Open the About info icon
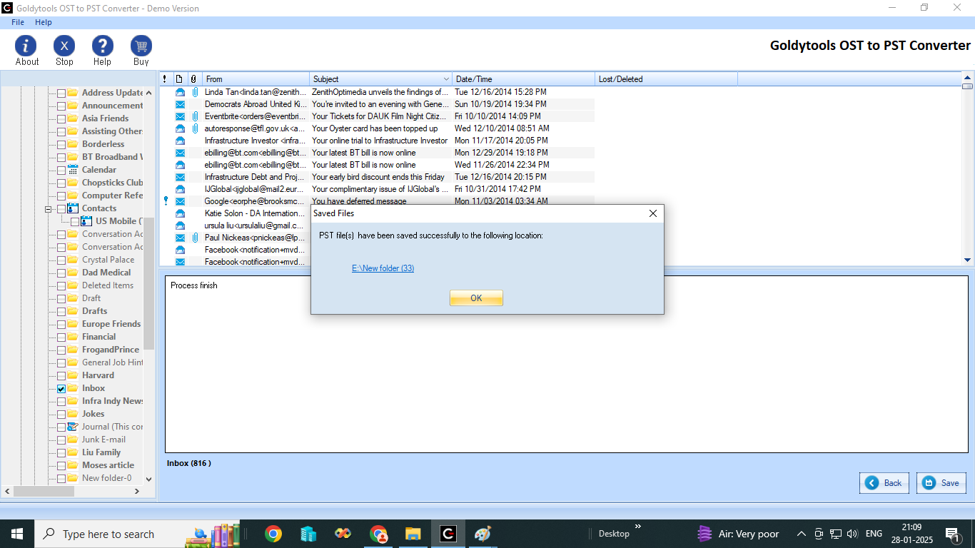The image size is (975, 548). [26, 46]
